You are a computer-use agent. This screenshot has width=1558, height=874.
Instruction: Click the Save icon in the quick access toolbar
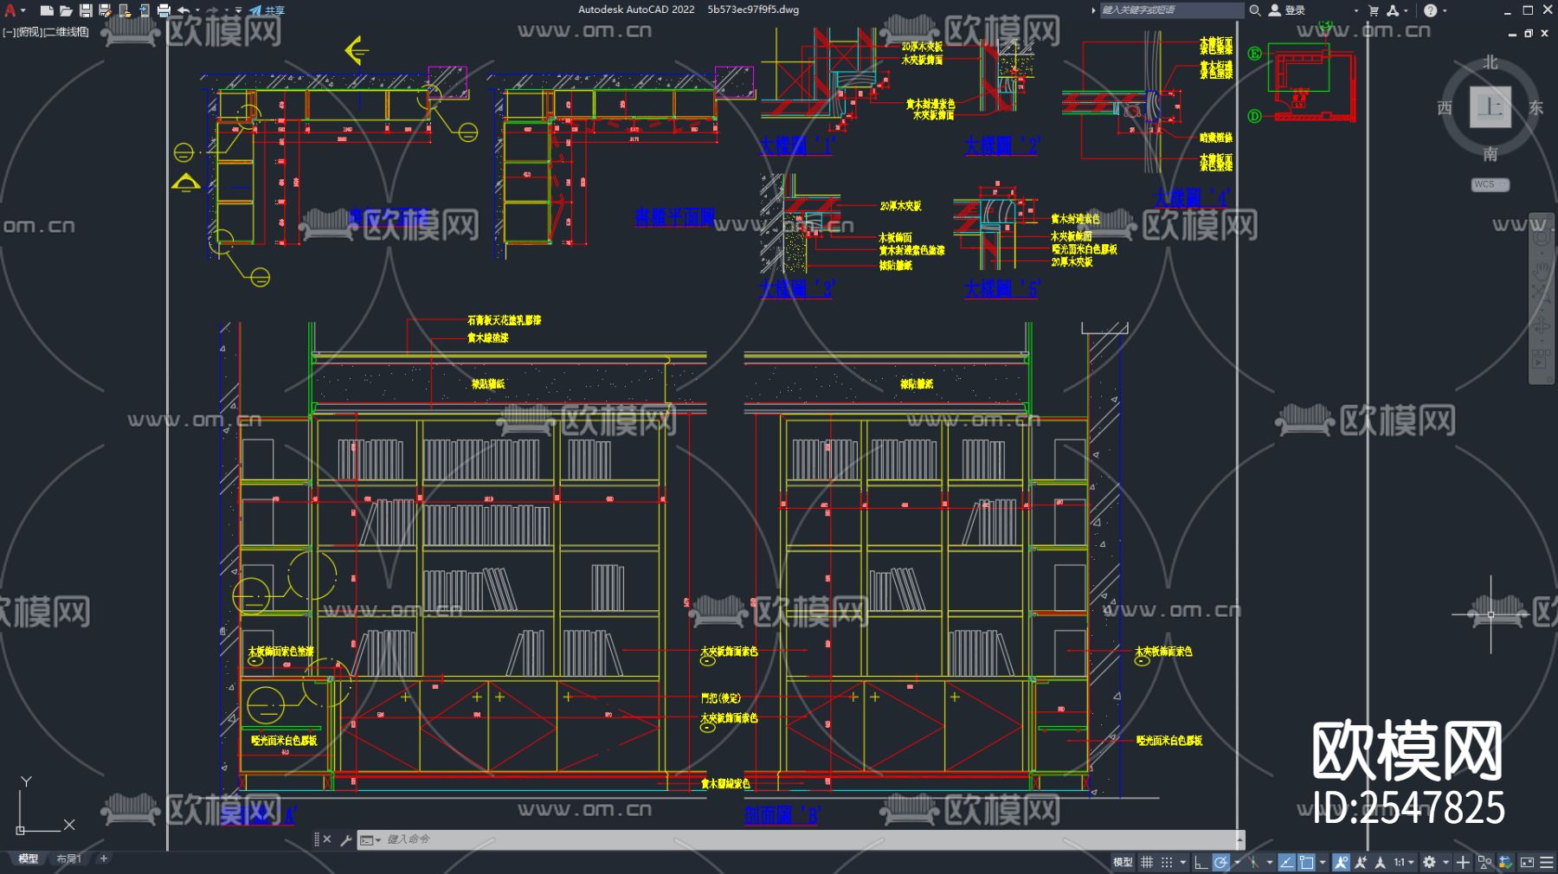(86, 10)
